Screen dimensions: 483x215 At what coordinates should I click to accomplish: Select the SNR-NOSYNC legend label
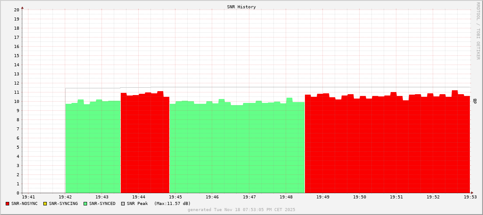click(24, 204)
